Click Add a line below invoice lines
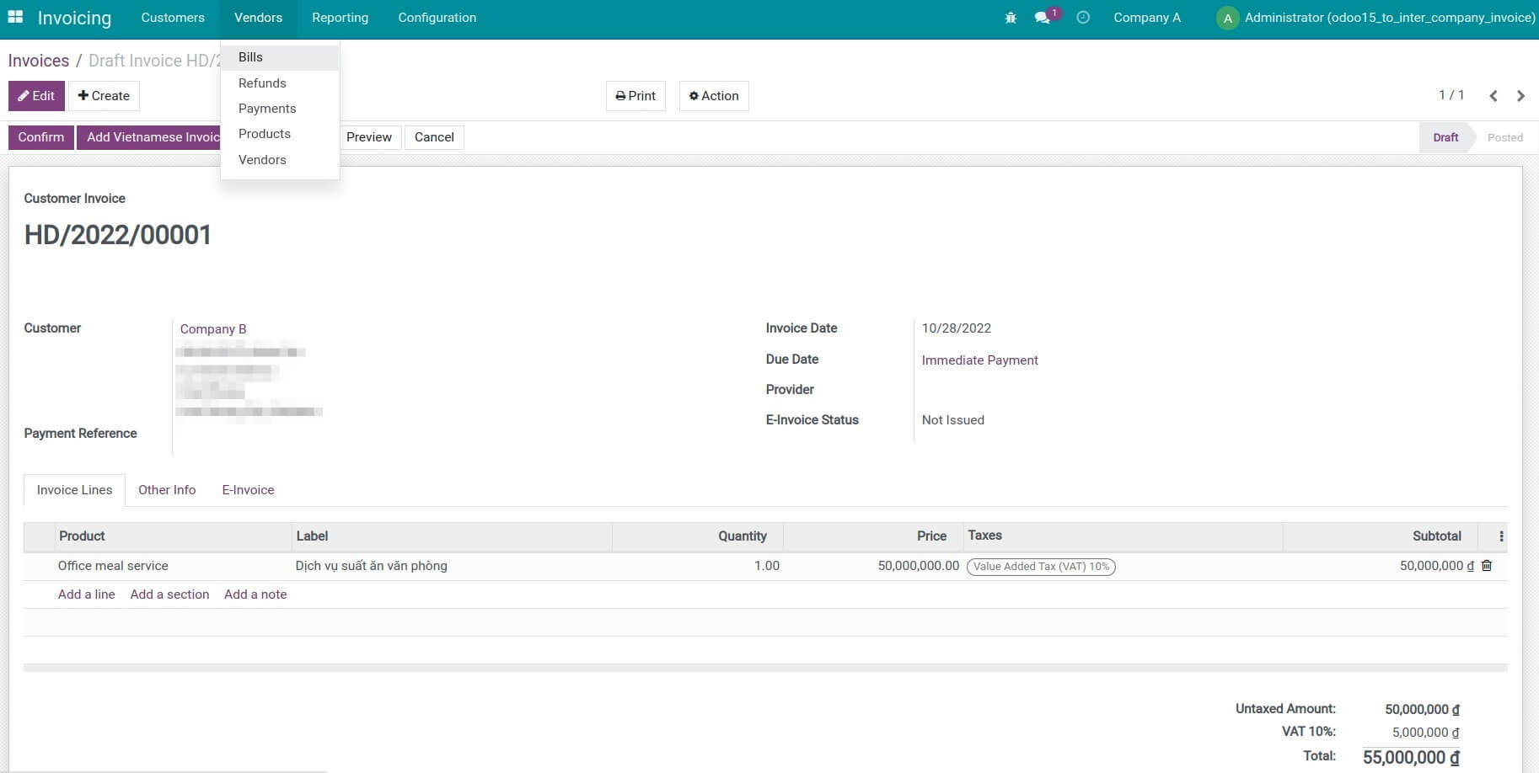The width and height of the screenshot is (1539, 773). [86, 594]
